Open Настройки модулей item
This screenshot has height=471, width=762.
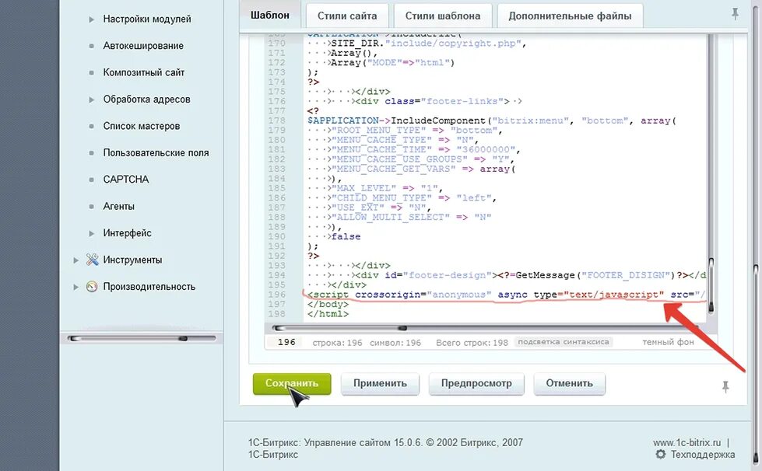coord(147,19)
